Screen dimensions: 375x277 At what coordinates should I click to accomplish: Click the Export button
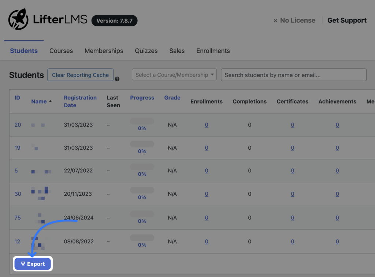point(33,263)
